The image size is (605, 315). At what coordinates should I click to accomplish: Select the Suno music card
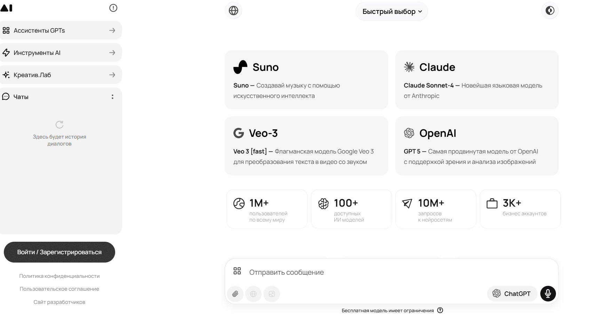point(306,80)
